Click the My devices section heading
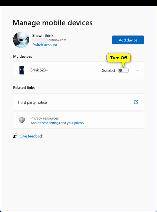Image resolution: width=157 pixels, height=212 pixels. (23, 56)
